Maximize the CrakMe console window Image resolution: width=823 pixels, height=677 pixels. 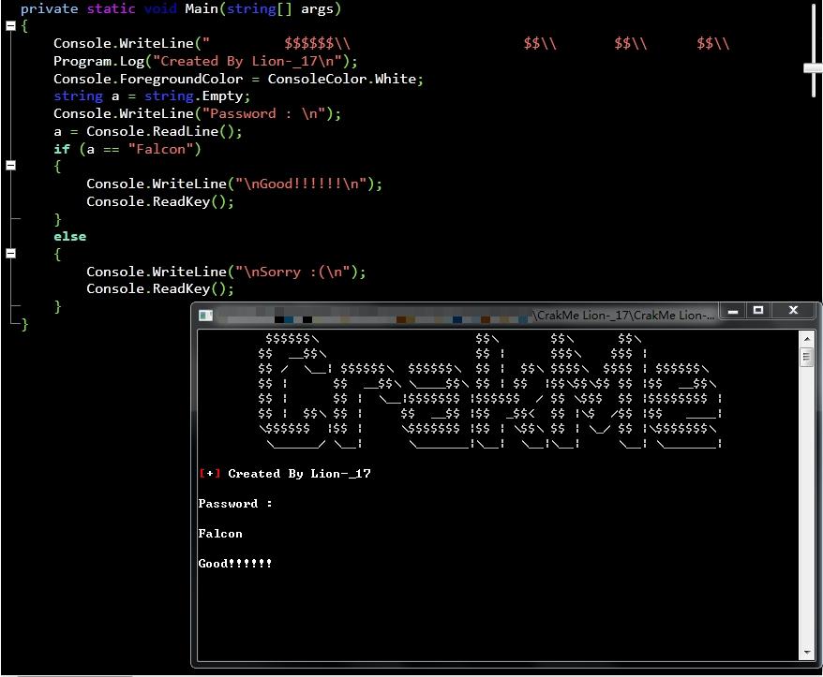758,311
